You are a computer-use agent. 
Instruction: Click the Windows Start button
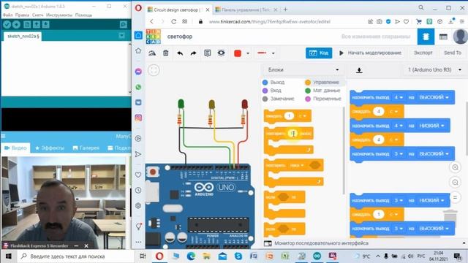pos(8,256)
